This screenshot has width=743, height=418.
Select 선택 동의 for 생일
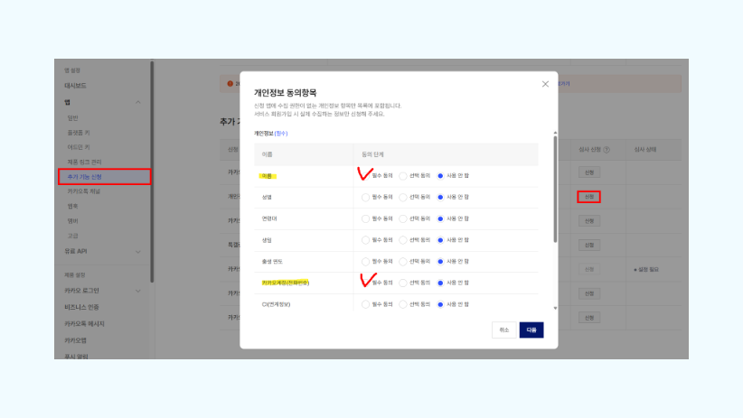pyautogui.click(x=403, y=239)
